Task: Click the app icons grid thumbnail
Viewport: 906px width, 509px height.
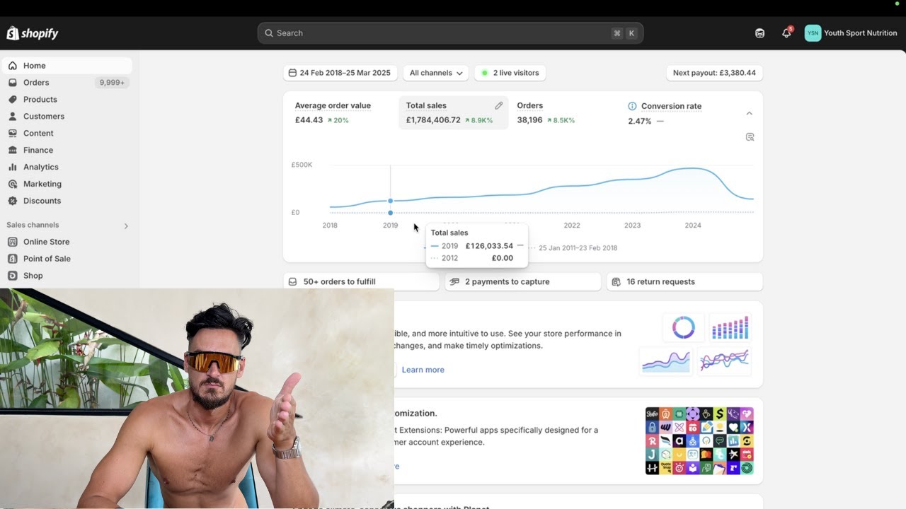Action: pos(699,440)
